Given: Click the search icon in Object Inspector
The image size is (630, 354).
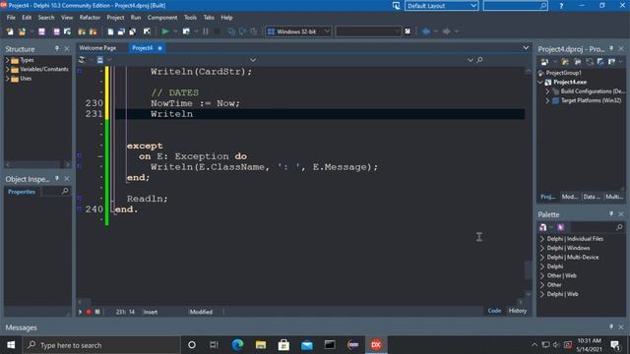Looking at the screenshot, I should coord(65,192).
